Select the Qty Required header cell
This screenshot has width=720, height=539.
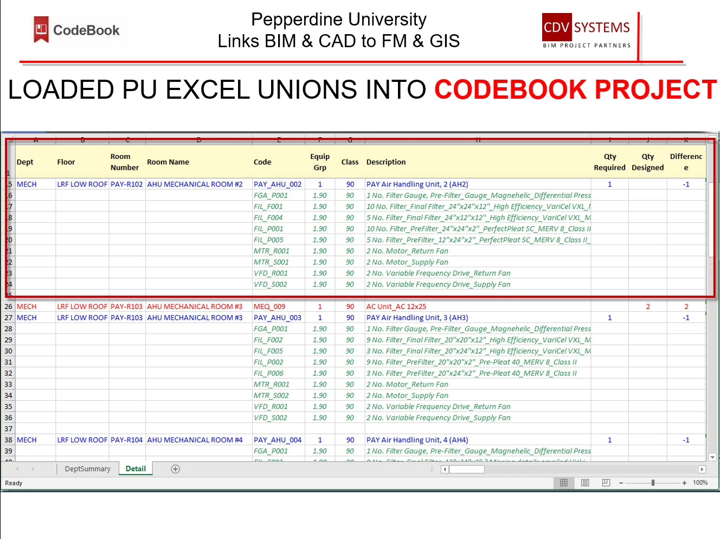pos(610,162)
